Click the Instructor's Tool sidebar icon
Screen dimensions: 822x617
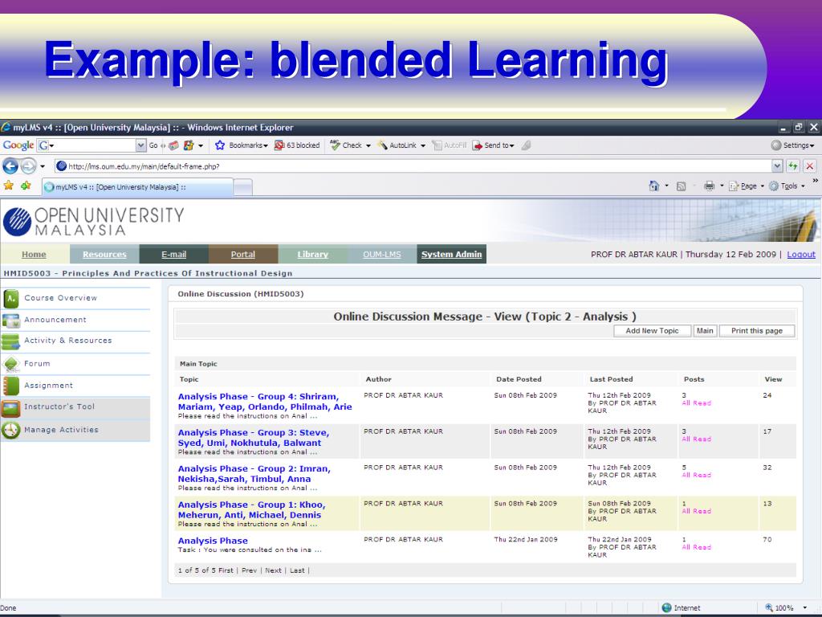(x=10, y=408)
